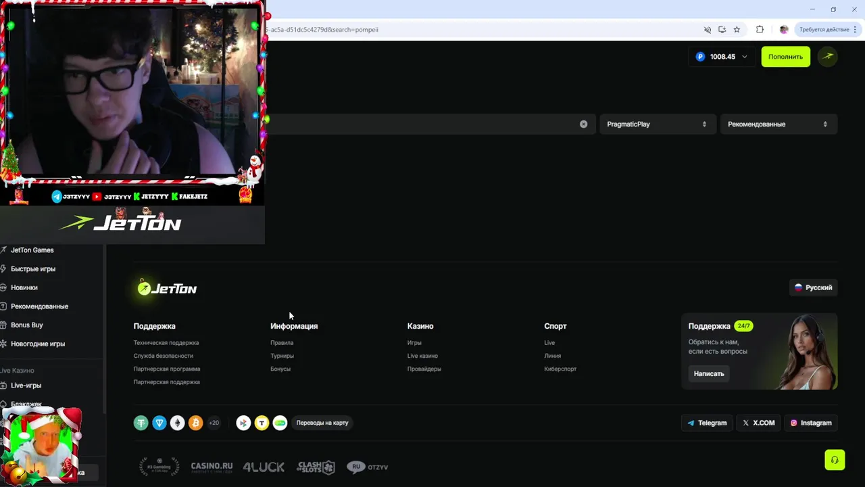The height and width of the screenshot is (487, 865).
Task: Open the browser extensions puzzle icon
Action: [x=760, y=30]
